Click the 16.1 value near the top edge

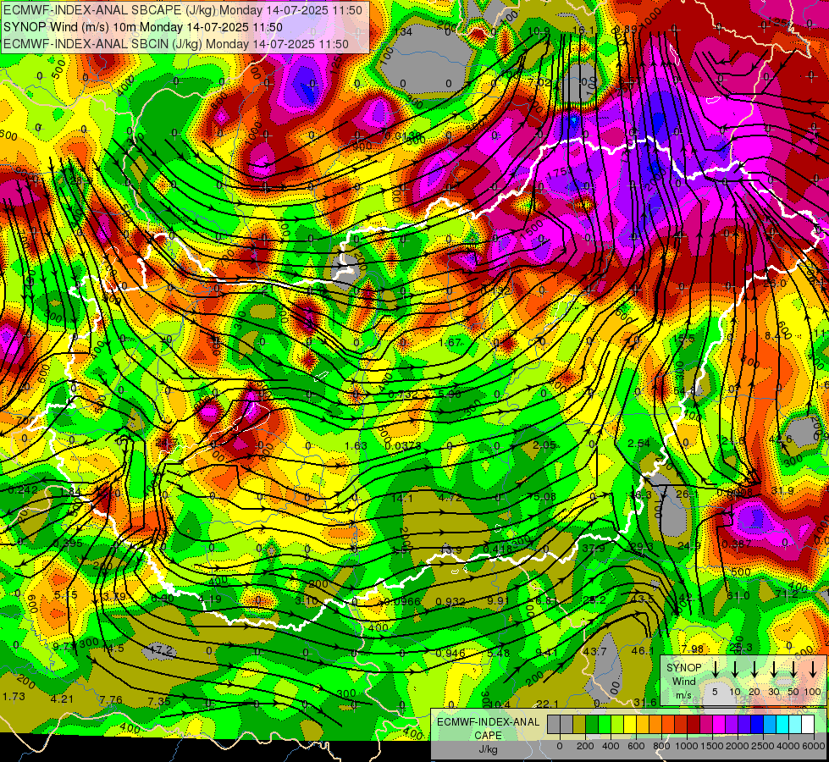pyautogui.click(x=583, y=30)
